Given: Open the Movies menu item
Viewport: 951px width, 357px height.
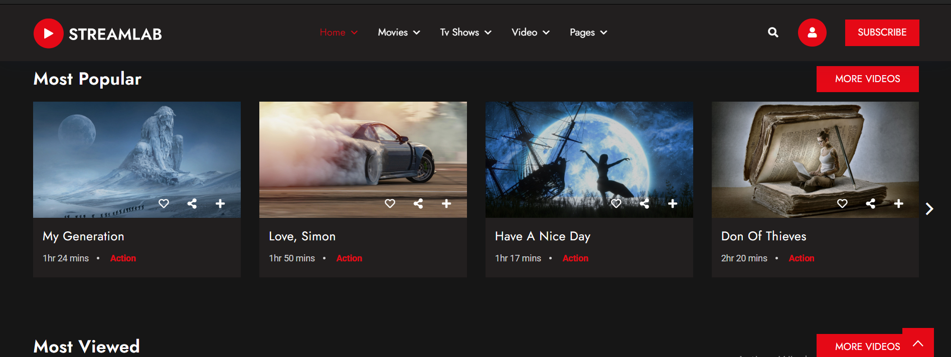Looking at the screenshot, I should tap(393, 33).
